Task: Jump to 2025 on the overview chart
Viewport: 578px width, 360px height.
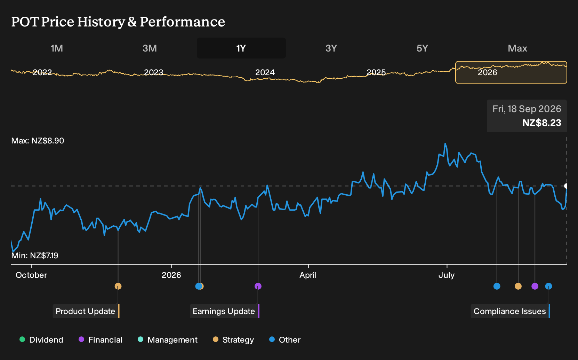Action: (376, 72)
